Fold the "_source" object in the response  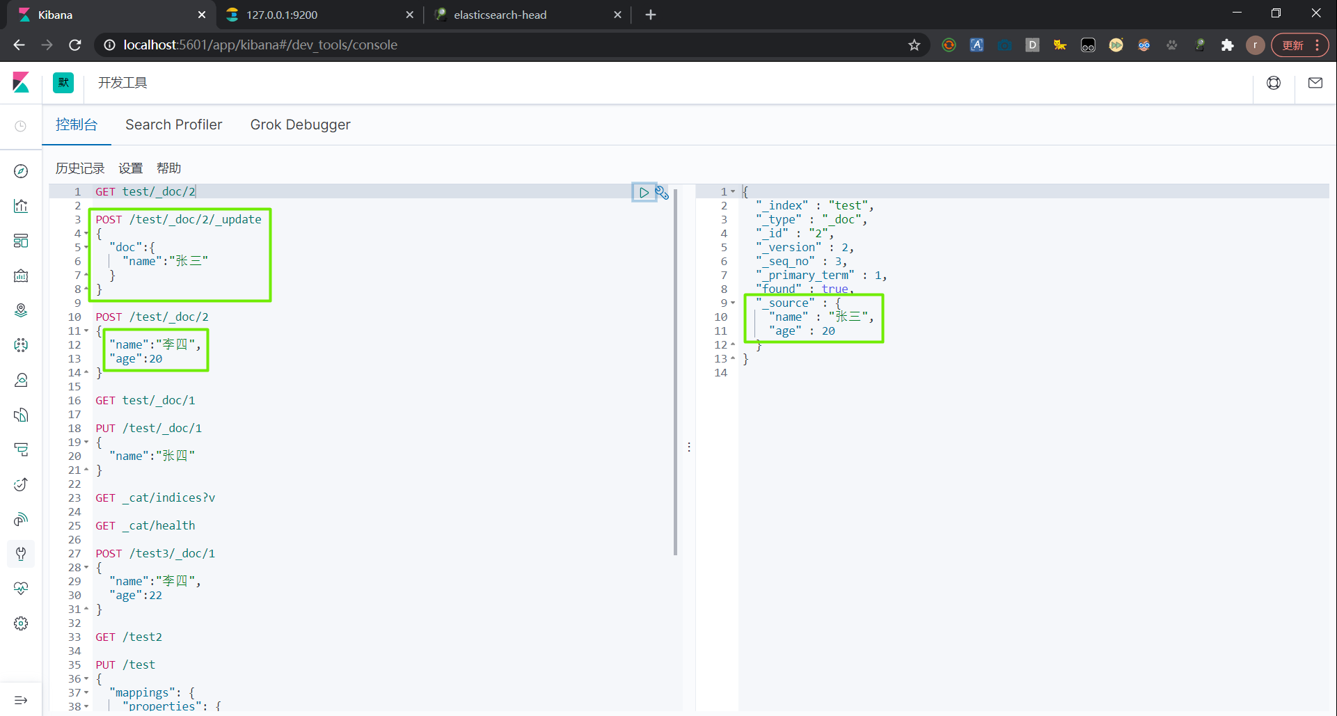pyautogui.click(x=733, y=303)
